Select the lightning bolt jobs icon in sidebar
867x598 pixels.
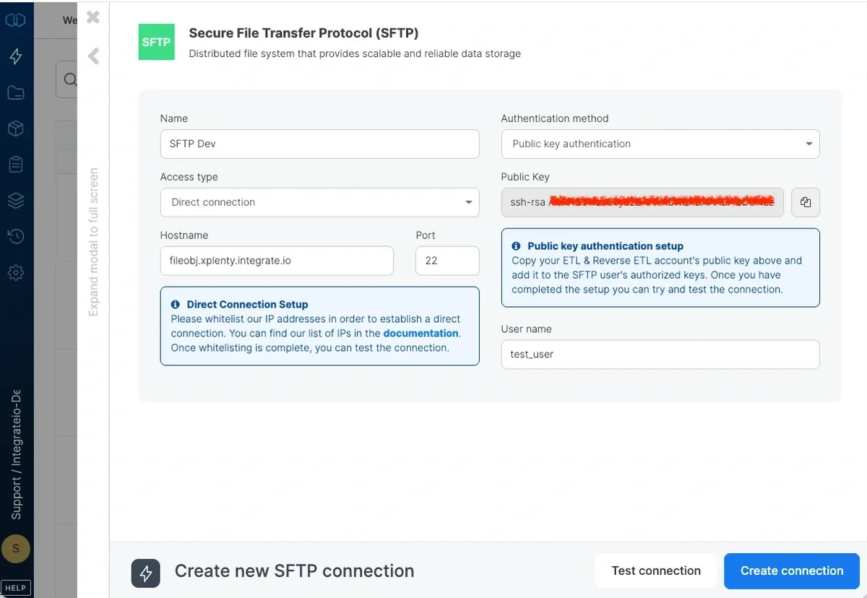pos(16,56)
